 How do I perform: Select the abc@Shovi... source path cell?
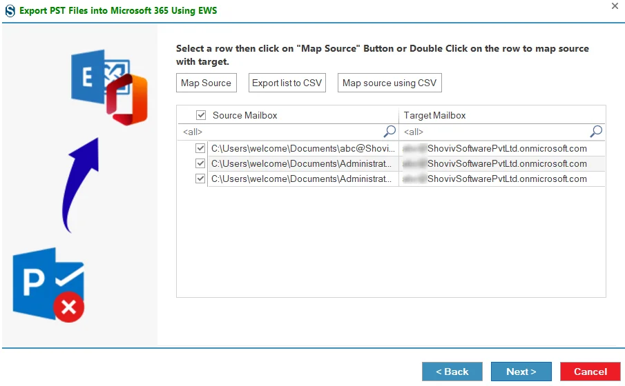click(303, 148)
